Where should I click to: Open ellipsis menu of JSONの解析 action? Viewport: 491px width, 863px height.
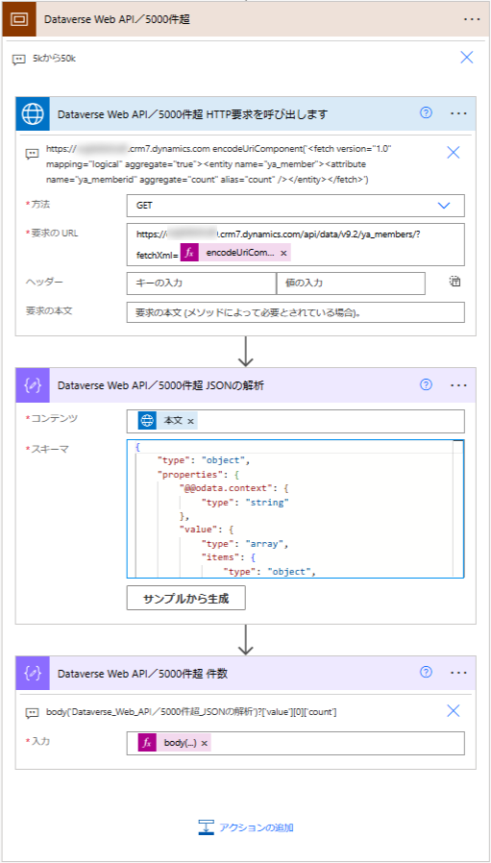458,385
